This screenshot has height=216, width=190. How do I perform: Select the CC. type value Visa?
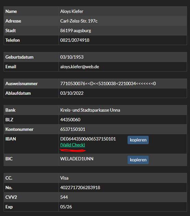point(64,178)
